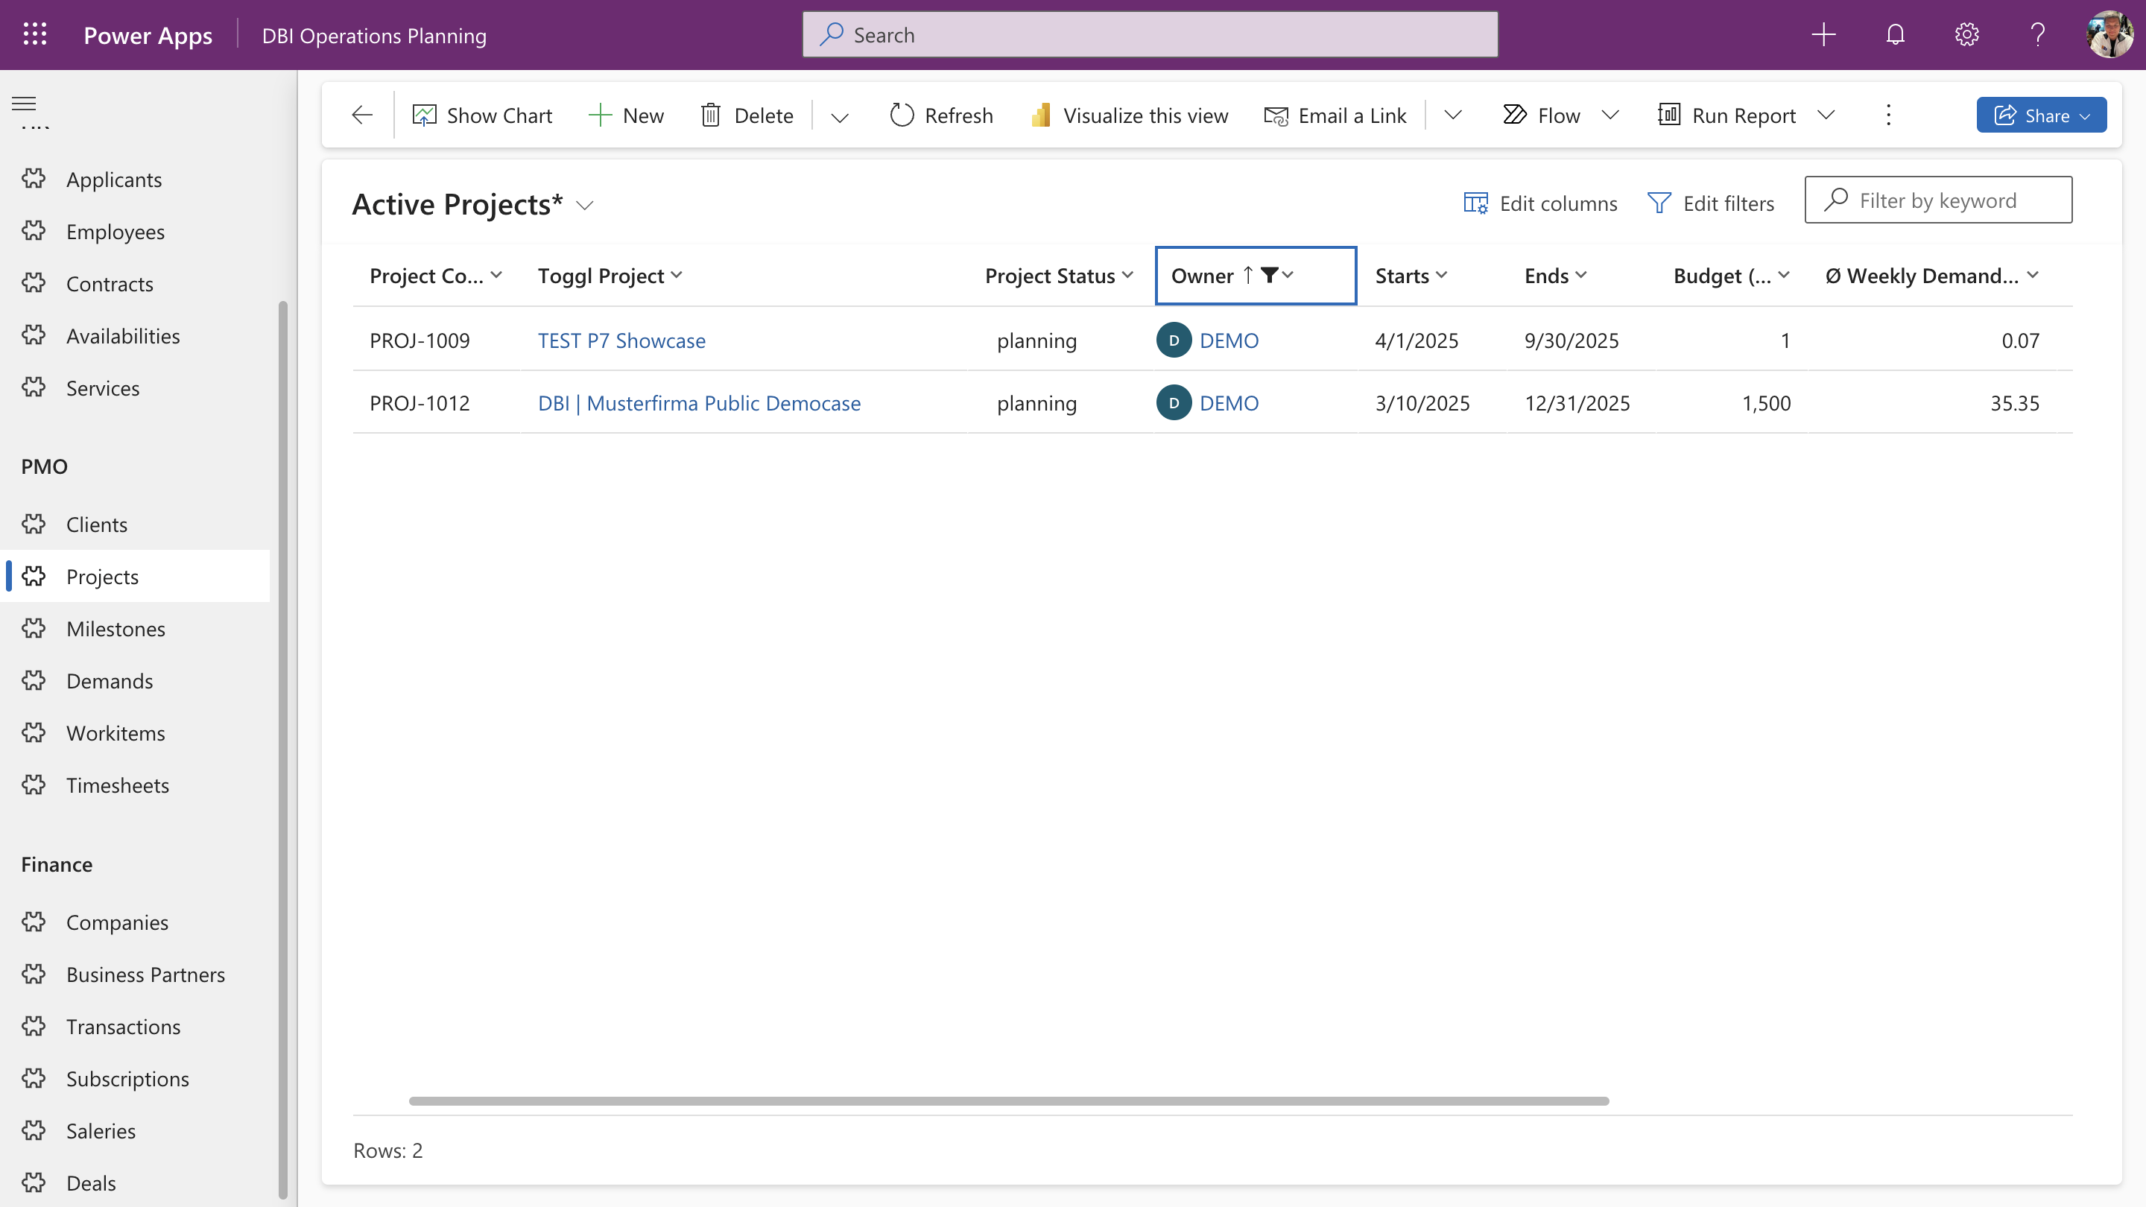Click the Workitems puzzle icon
Screen dimensions: 2146x1207
(34, 733)
